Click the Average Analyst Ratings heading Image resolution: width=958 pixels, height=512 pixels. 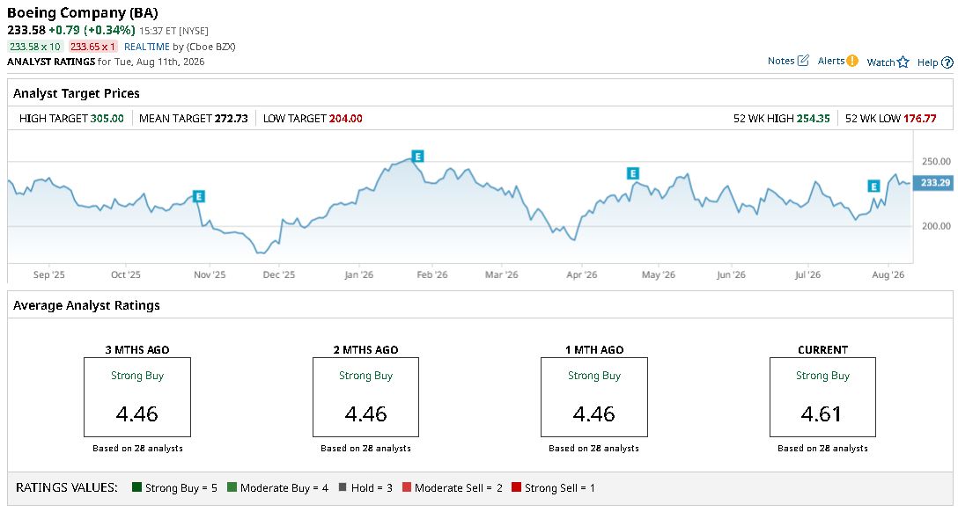(x=87, y=306)
